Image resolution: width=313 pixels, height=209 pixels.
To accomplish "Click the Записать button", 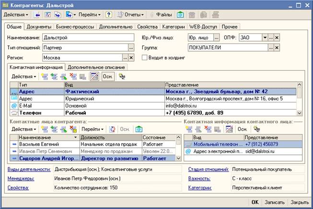I will pos(275,202).
